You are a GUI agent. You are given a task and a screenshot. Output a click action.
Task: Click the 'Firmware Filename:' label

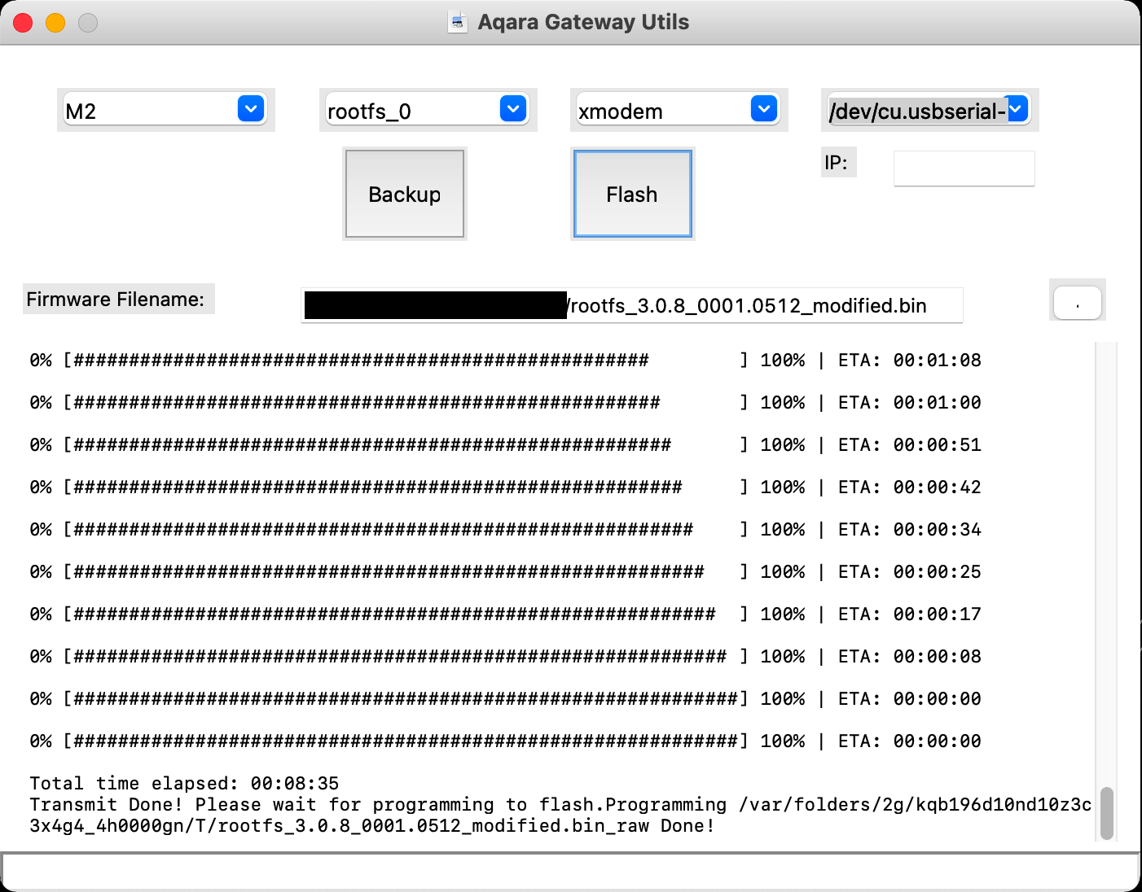click(116, 299)
